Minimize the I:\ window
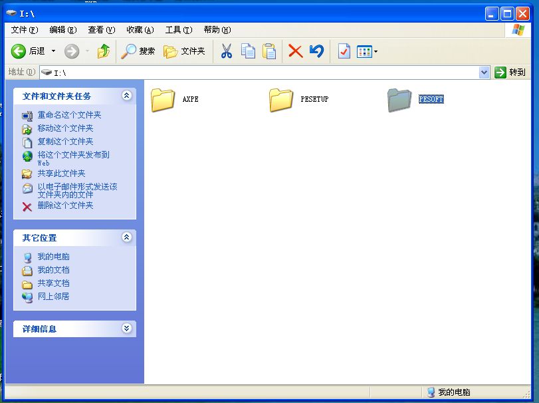 pyautogui.click(x=492, y=14)
